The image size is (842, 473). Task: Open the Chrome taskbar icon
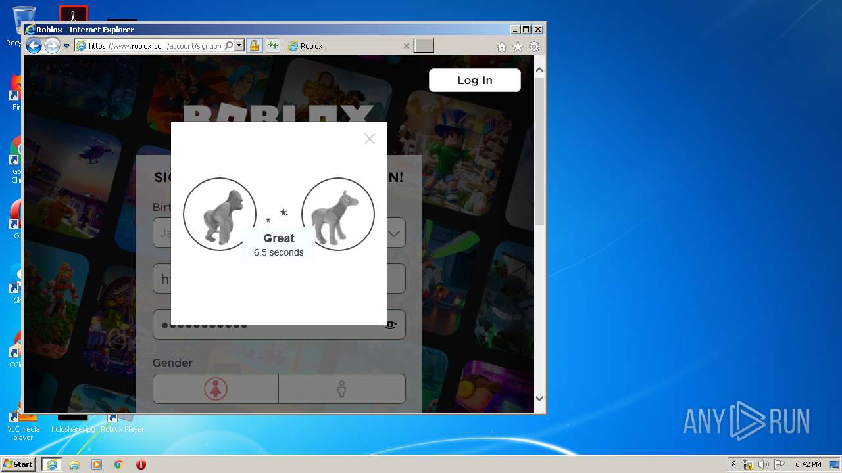coord(118,464)
